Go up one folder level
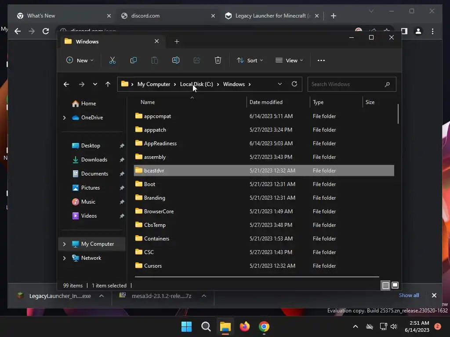 coord(108,84)
